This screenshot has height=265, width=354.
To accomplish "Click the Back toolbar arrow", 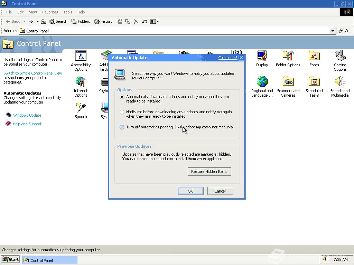I will 13,21.
